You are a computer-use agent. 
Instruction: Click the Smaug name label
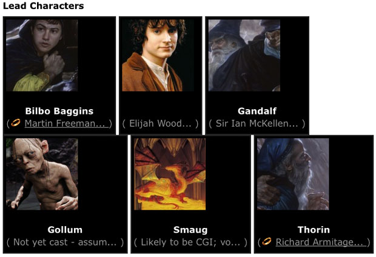tap(190, 230)
